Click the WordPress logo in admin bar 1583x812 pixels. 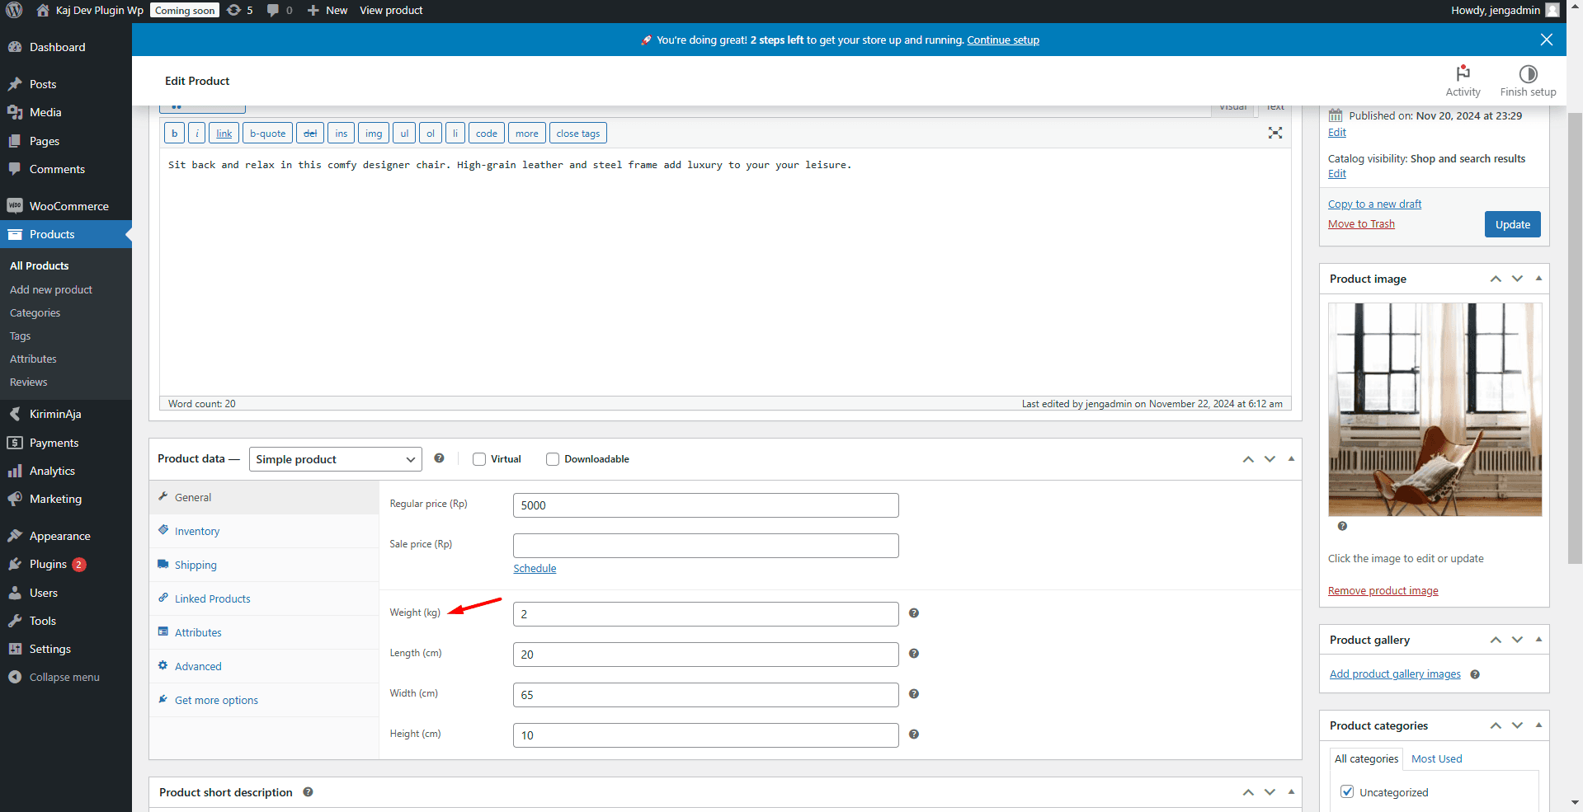click(x=13, y=10)
